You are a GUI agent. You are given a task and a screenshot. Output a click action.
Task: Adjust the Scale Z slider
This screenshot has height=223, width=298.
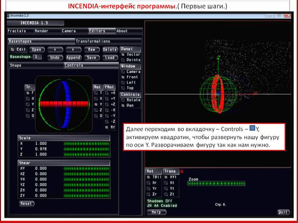[87, 155]
